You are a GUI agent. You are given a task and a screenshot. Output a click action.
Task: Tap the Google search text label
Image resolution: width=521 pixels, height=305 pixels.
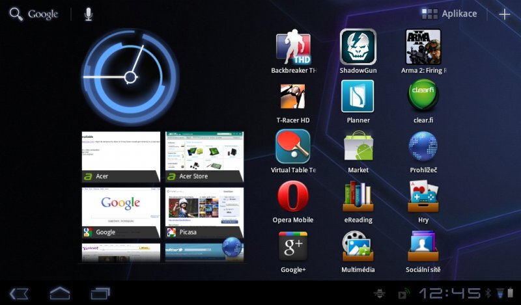tap(43, 14)
